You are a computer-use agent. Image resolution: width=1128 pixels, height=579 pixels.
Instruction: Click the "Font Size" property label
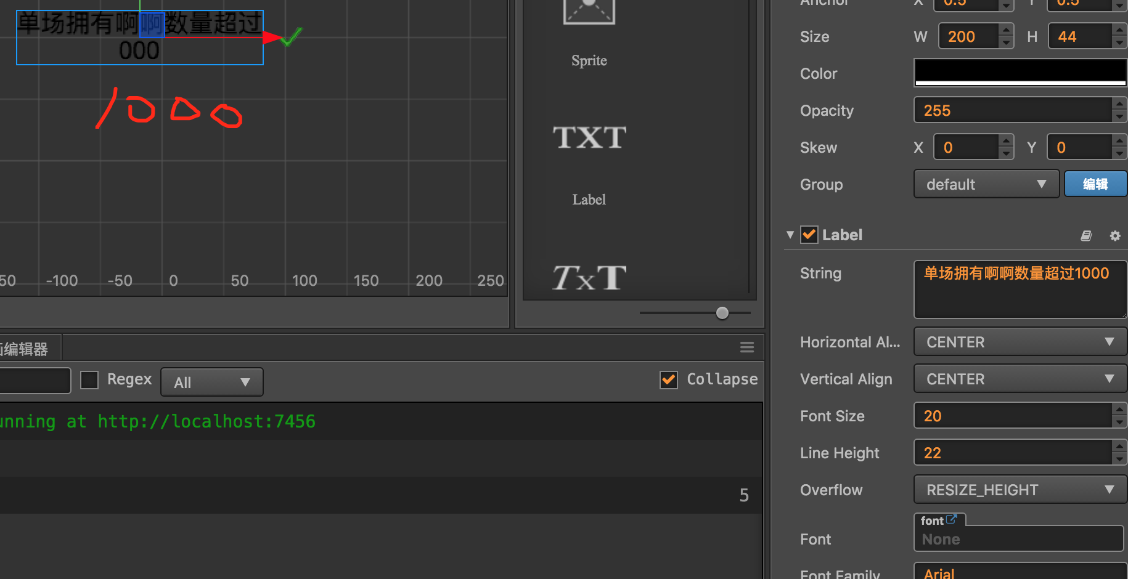click(x=832, y=416)
